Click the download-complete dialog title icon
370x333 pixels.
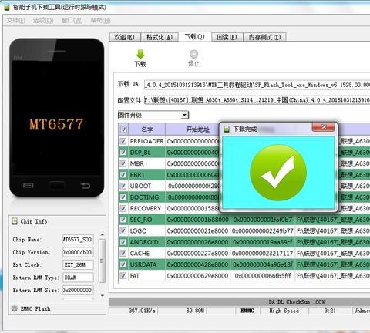tap(227, 129)
